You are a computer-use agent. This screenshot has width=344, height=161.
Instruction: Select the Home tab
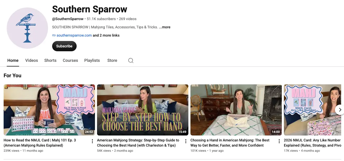coord(13,61)
